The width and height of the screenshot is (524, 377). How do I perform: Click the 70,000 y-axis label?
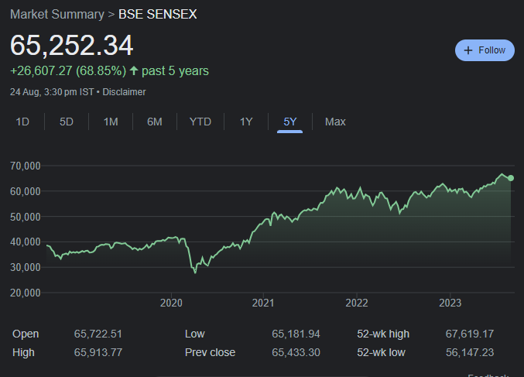click(26, 166)
